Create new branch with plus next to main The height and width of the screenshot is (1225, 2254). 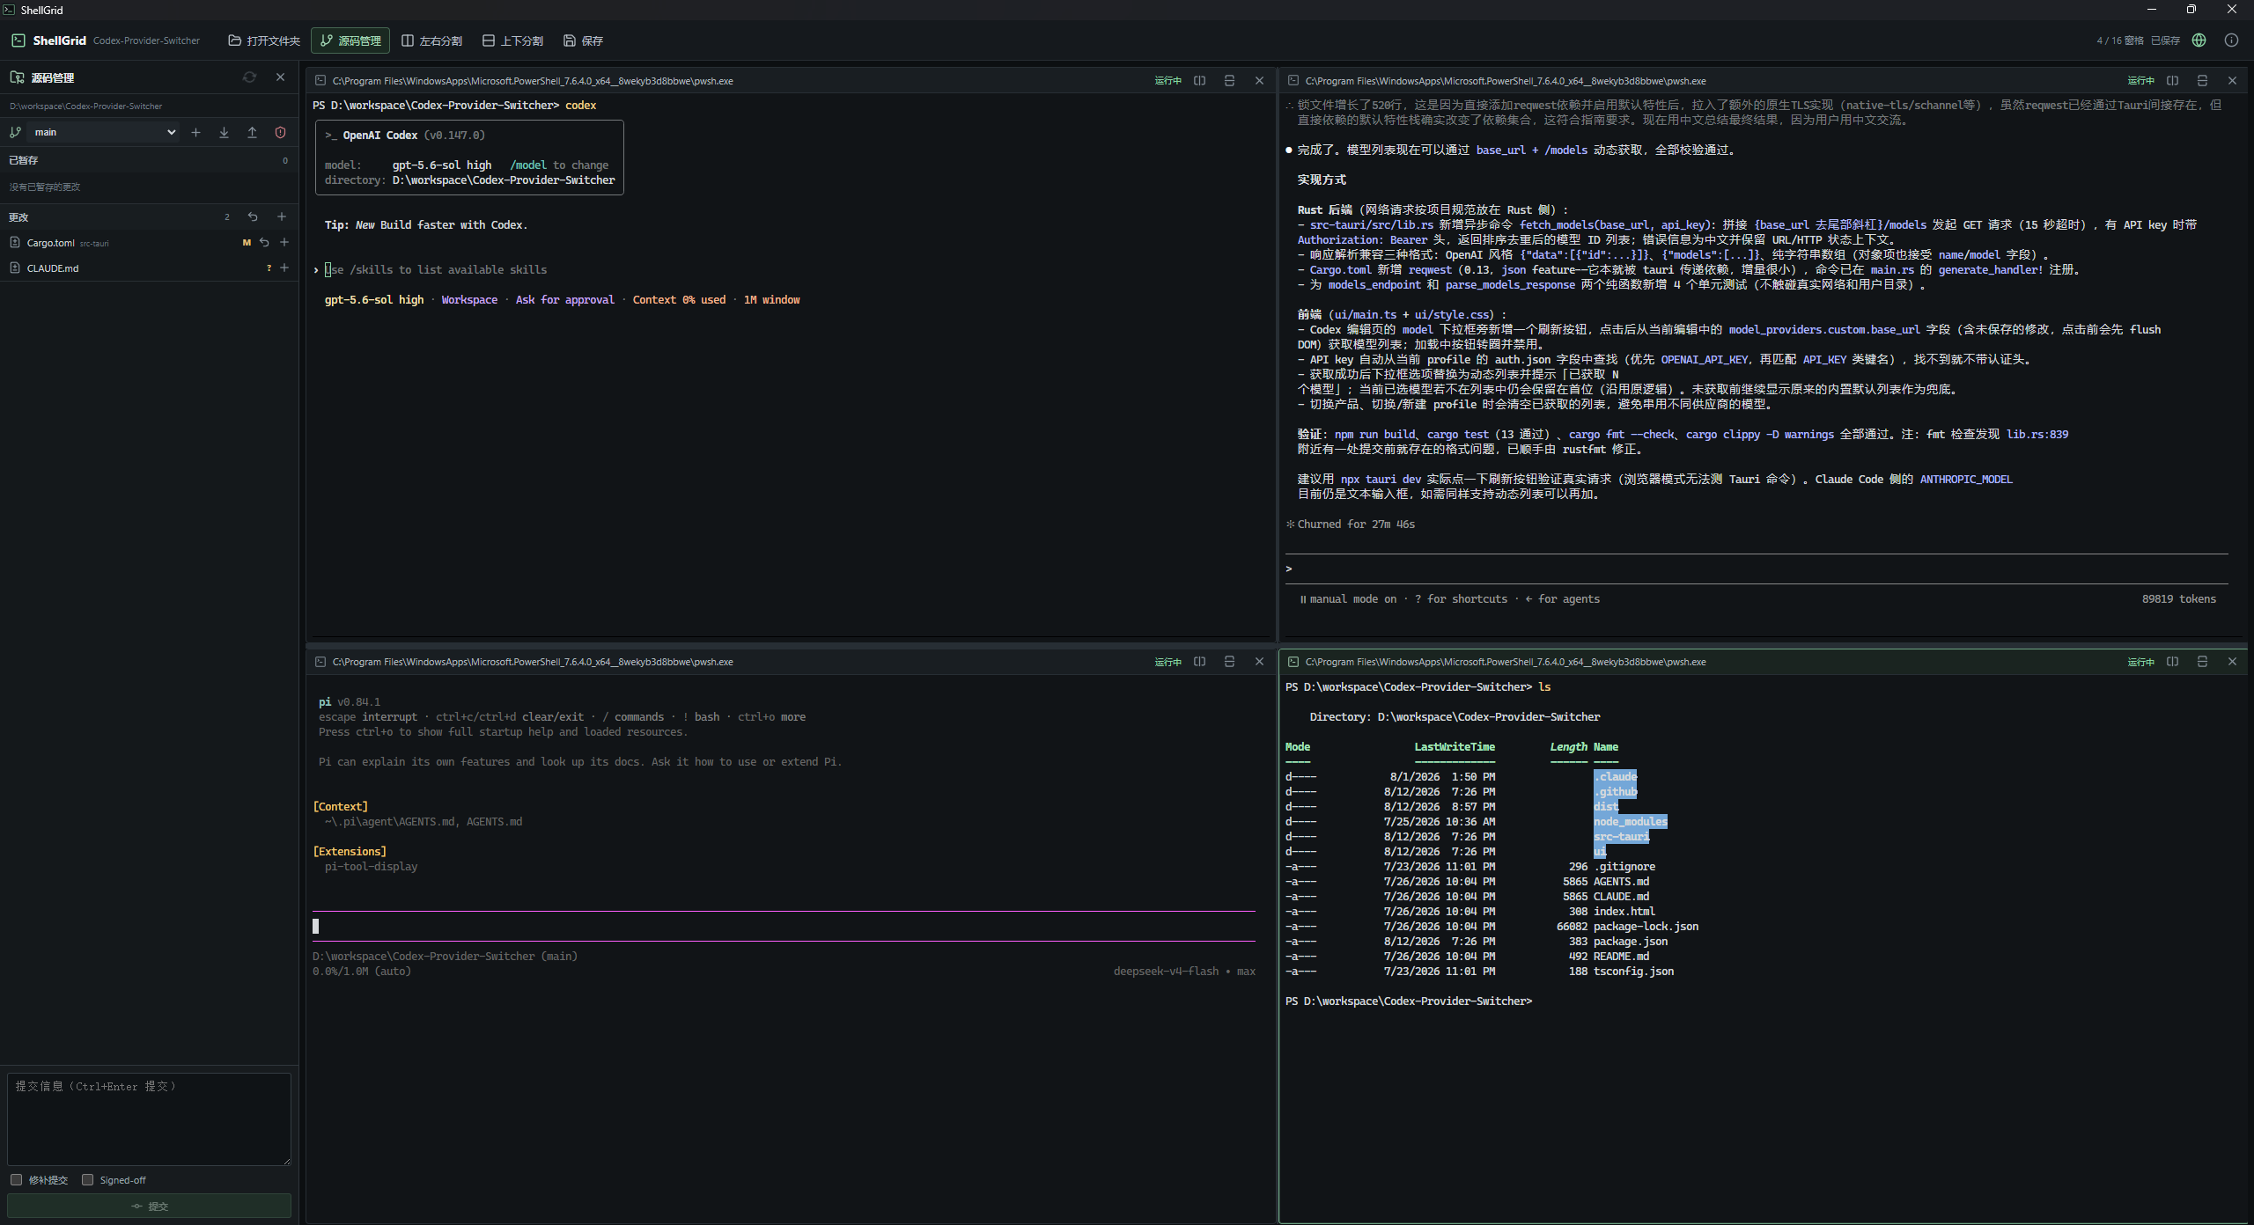point(195,132)
